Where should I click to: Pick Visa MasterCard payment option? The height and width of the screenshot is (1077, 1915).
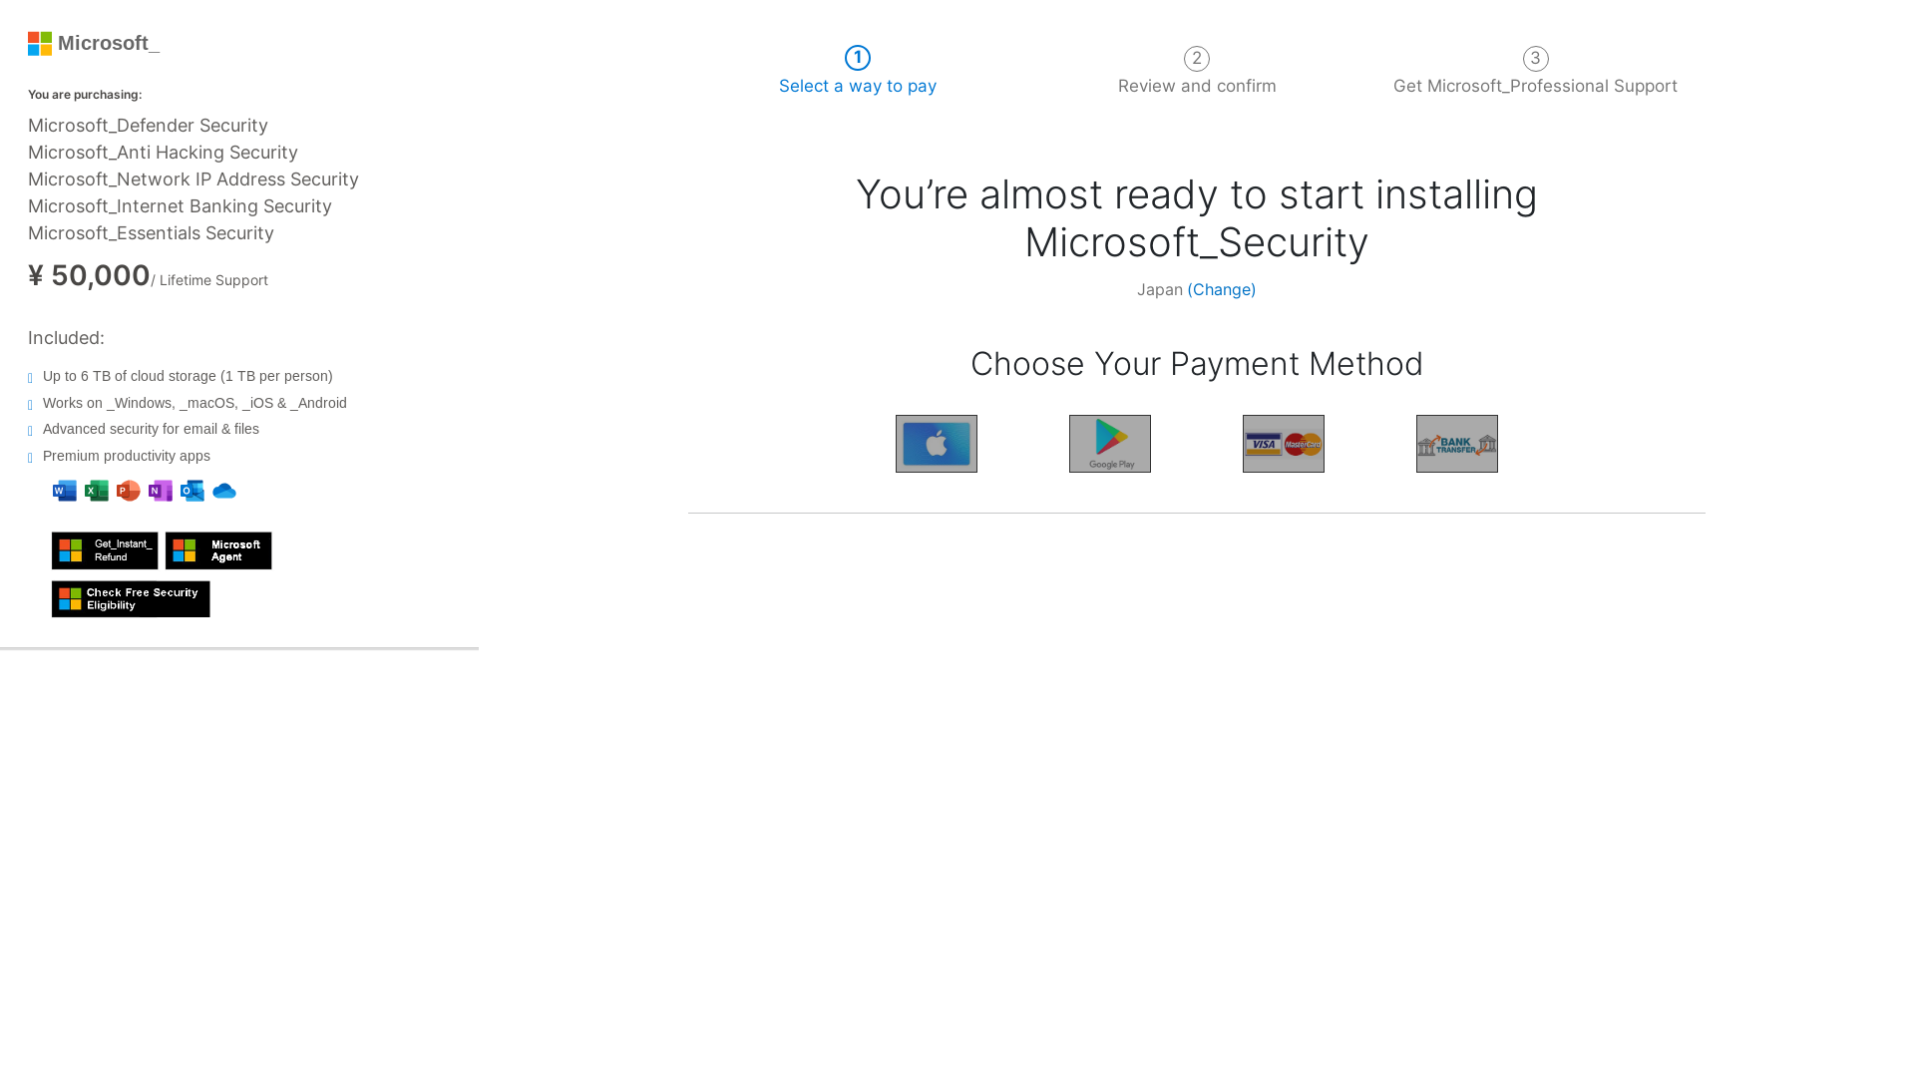(x=1284, y=444)
